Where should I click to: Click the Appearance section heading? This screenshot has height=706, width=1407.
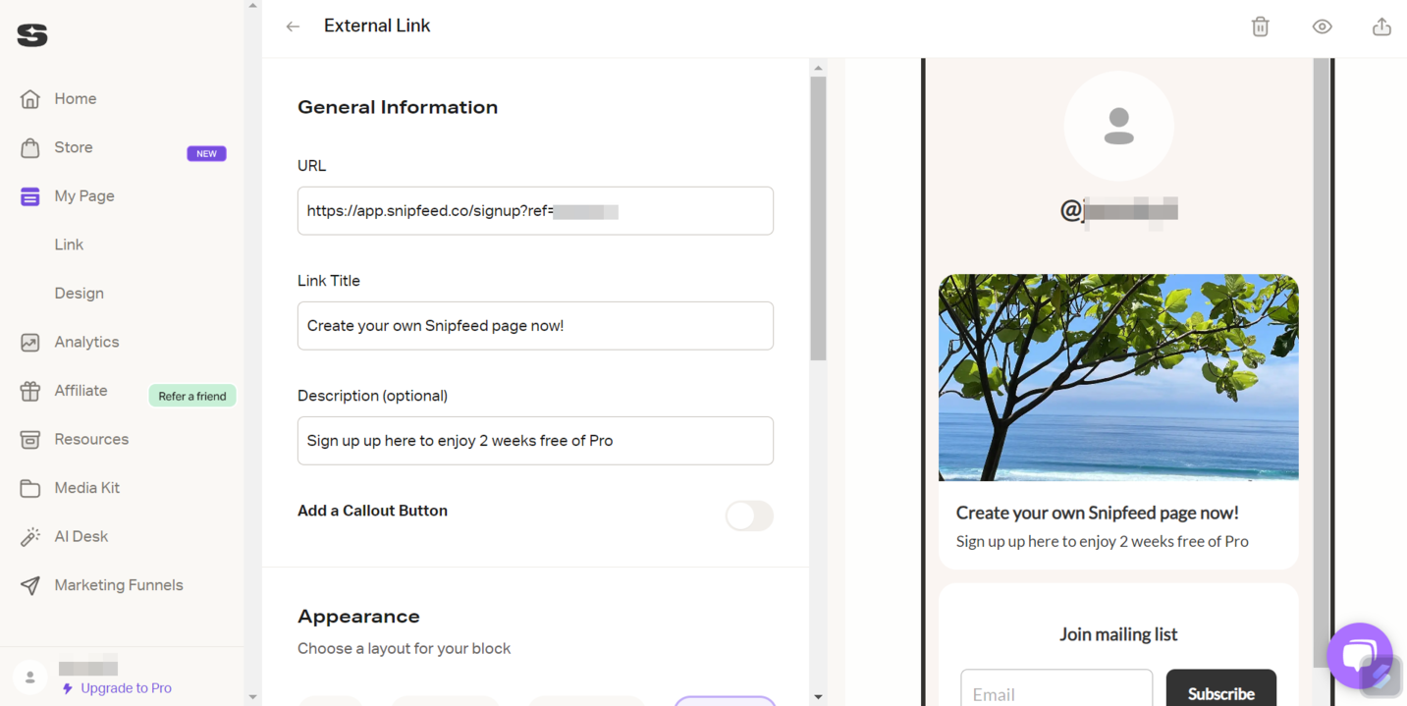358,617
